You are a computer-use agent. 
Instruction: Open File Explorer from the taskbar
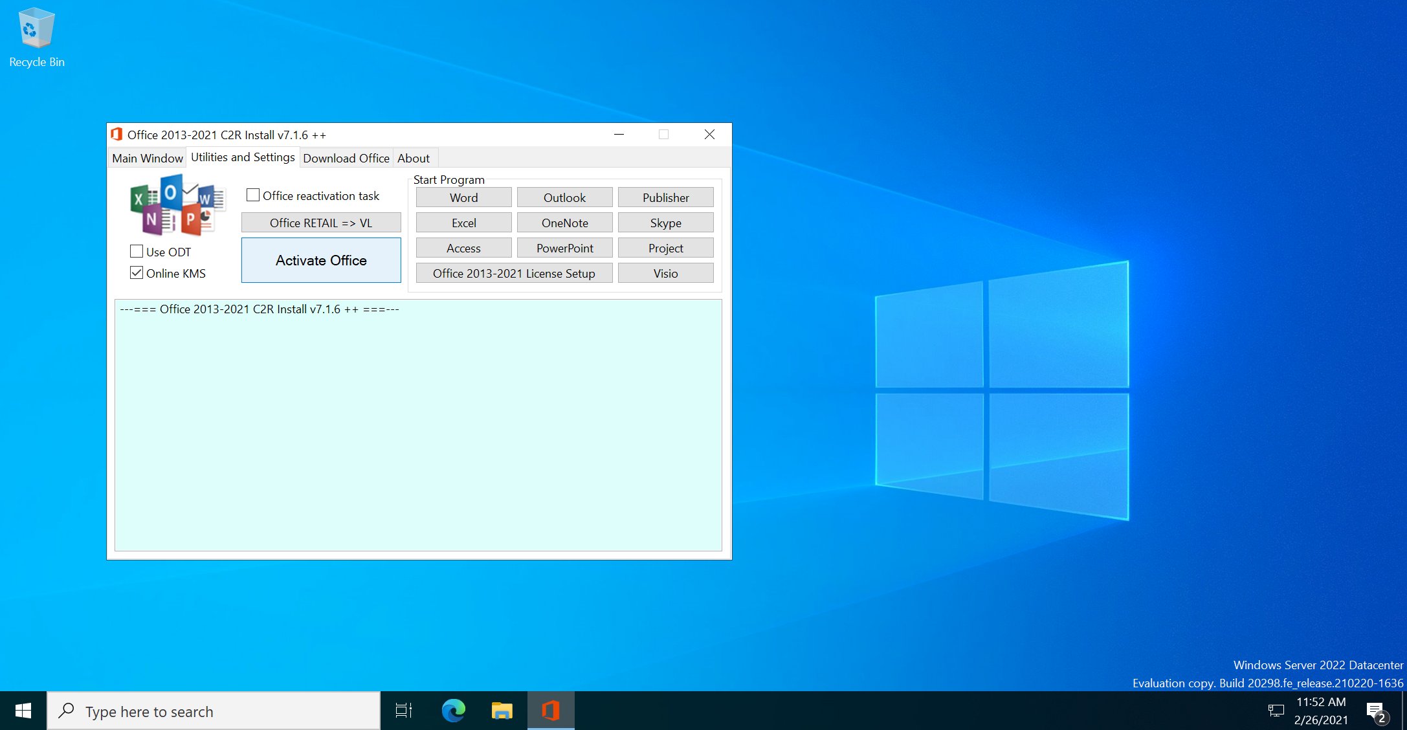[x=502, y=711]
